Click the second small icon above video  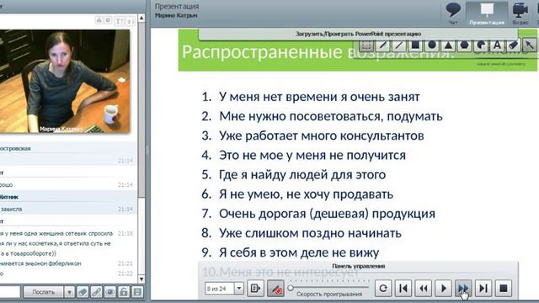pos(108,20)
